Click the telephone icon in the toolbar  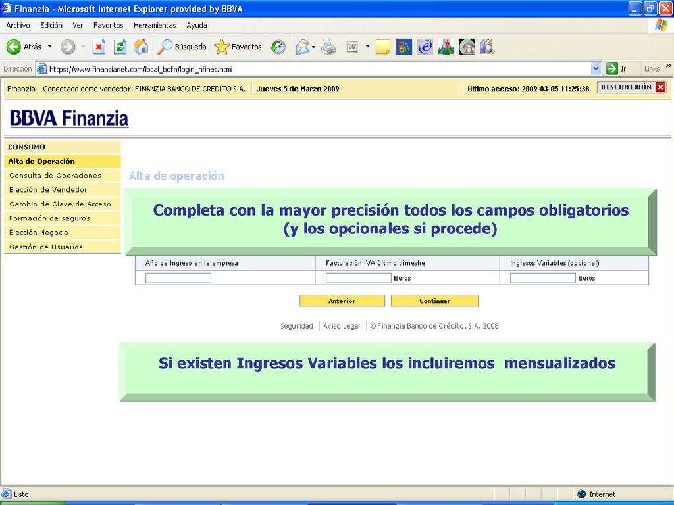point(467,47)
